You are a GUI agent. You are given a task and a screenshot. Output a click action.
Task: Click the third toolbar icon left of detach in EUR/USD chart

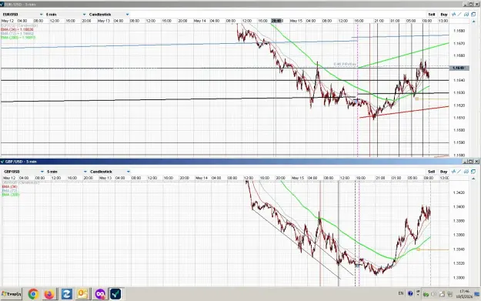[466, 15]
